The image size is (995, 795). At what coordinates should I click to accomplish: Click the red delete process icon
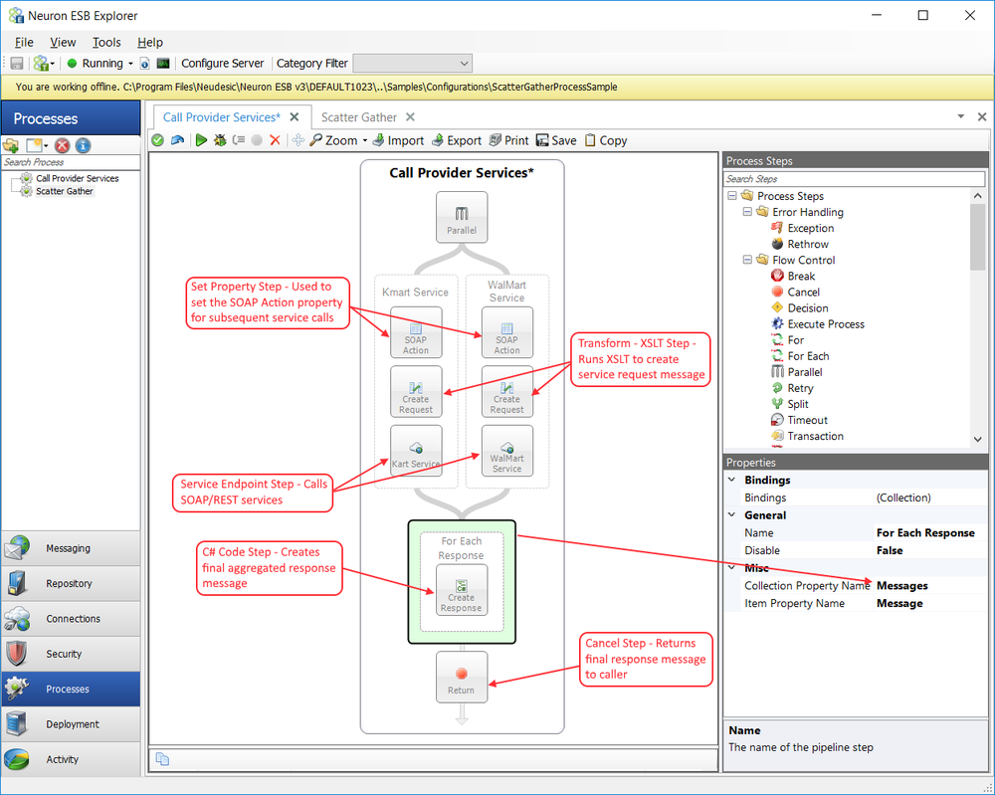(62, 146)
